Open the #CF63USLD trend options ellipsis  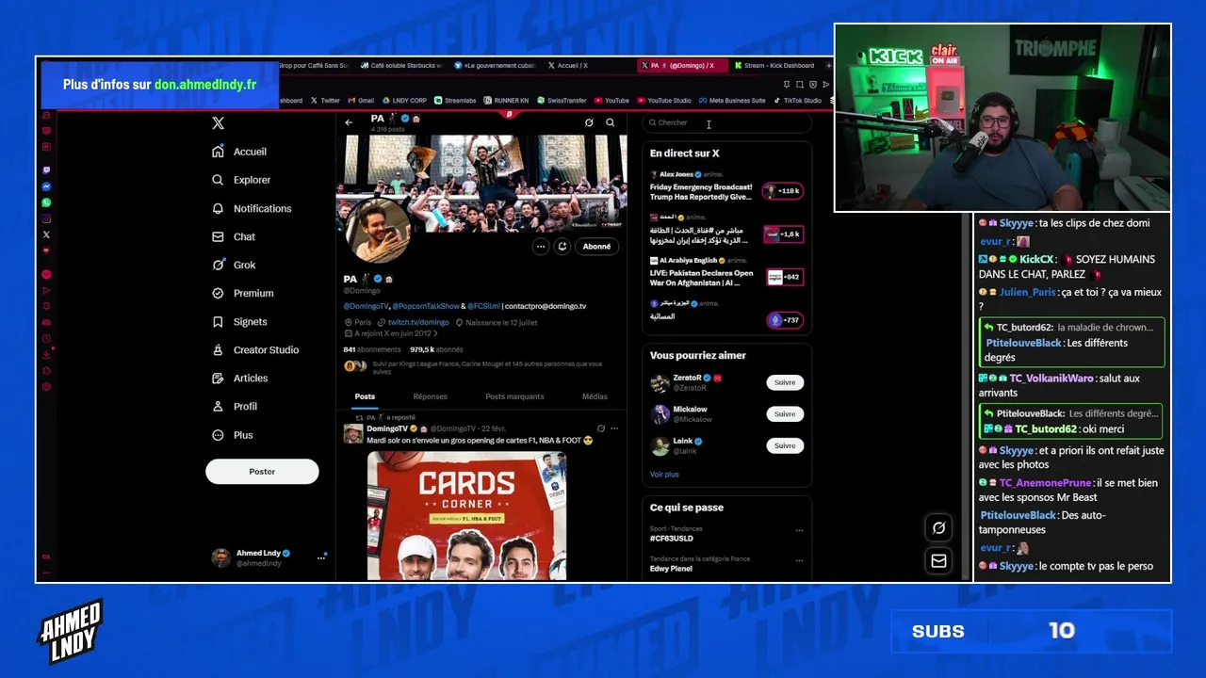pyautogui.click(x=799, y=530)
